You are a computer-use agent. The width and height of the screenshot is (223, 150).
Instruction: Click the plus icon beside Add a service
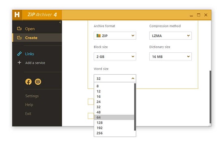[x=19, y=62]
